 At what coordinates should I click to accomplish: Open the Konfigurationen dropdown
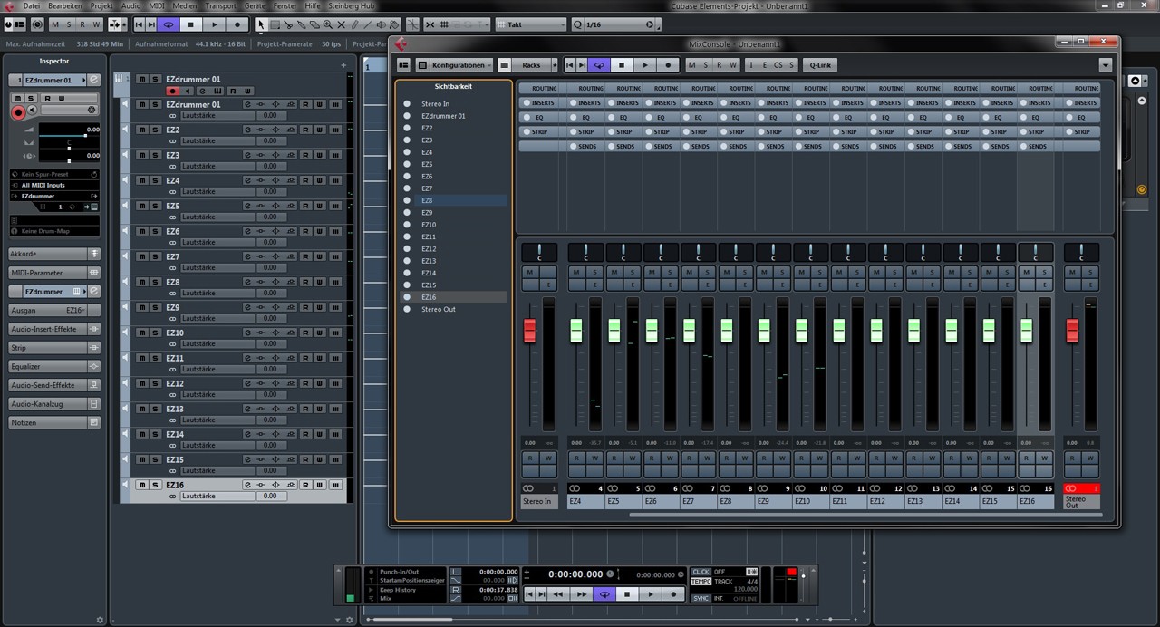tap(462, 65)
